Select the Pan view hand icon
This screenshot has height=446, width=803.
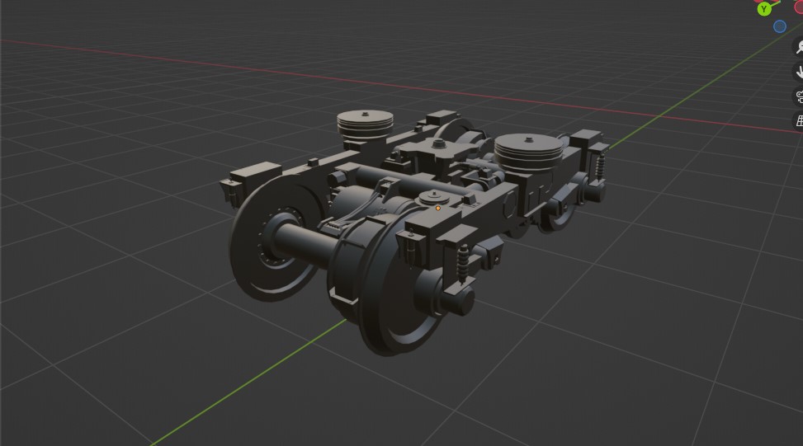pyautogui.click(x=798, y=73)
